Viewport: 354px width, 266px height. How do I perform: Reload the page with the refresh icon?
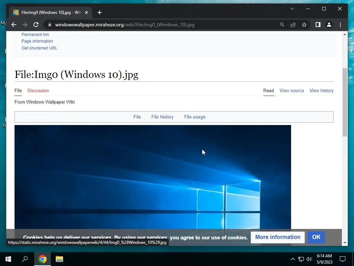[36, 25]
